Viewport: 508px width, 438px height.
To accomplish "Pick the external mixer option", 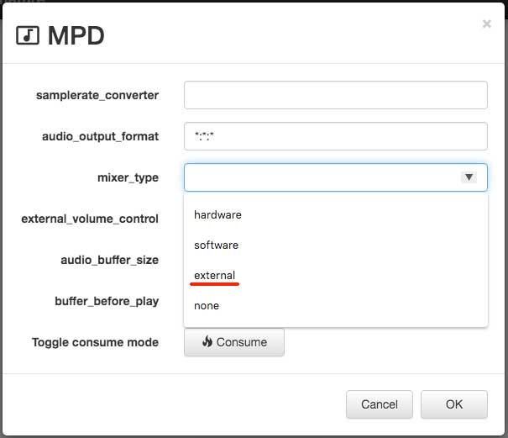I will point(214,276).
